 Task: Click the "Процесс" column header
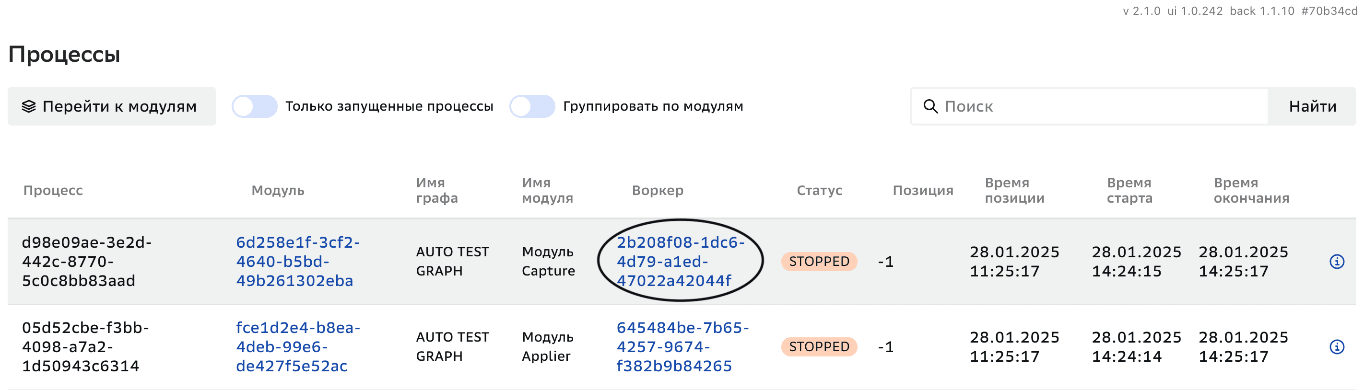pos(53,190)
